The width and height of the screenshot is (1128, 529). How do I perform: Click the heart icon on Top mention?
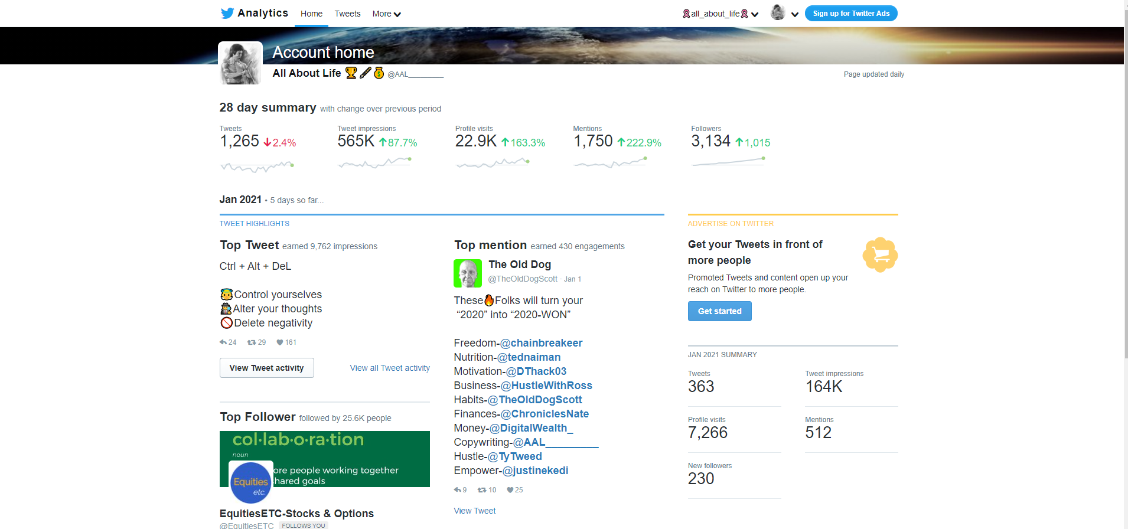510,490
